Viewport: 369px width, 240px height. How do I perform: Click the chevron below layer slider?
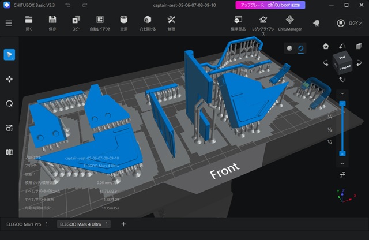tap(342, 163)
